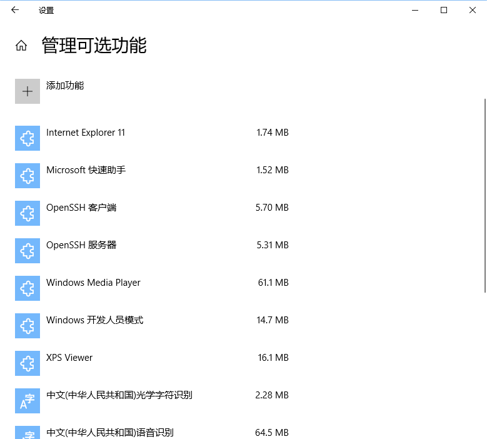
Task: Select 中文(中华人民共和国)语音识别 entry
Action: pos(110,433)
